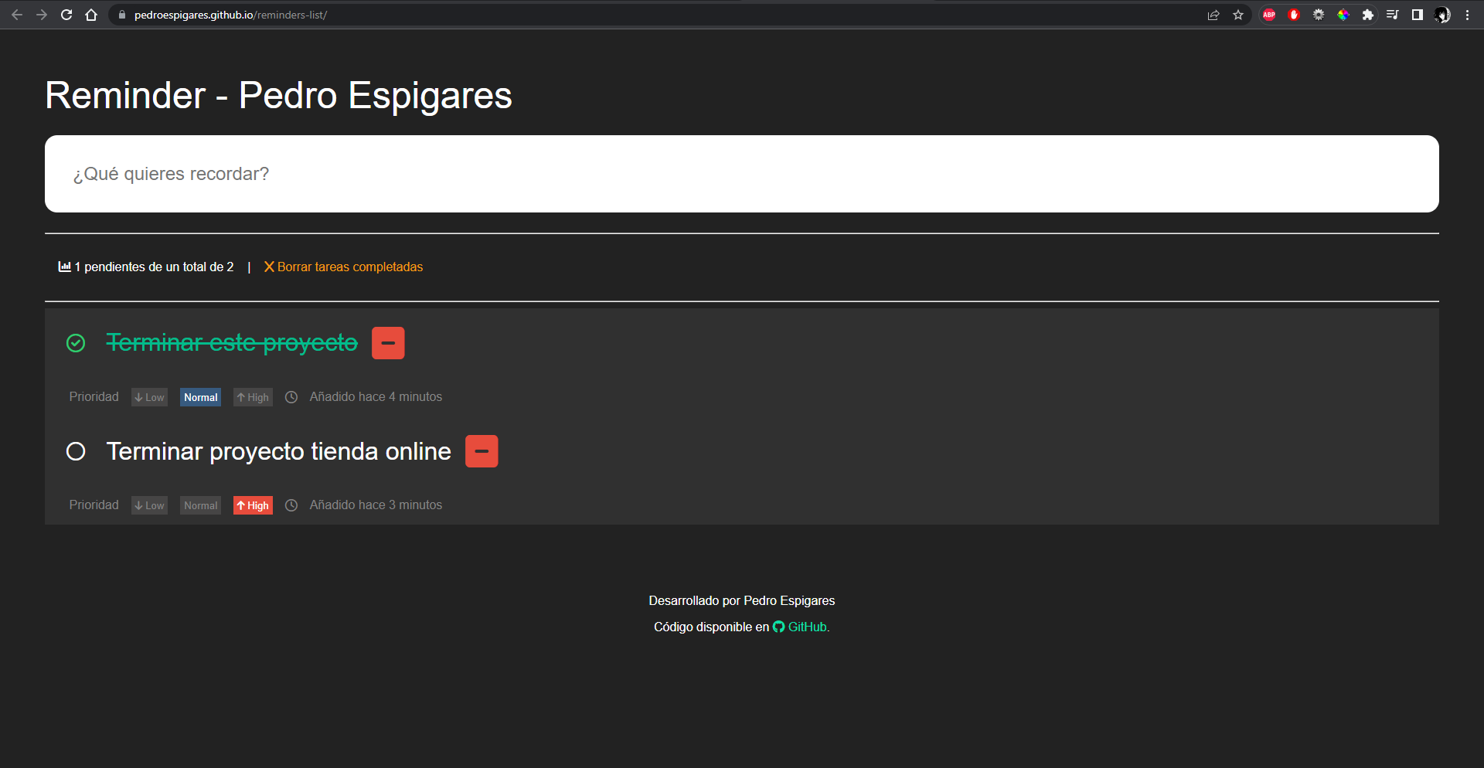Delete "Terminar este proyecto" with its red minus button
The image size is (1484, 768).
click(388, 342)
